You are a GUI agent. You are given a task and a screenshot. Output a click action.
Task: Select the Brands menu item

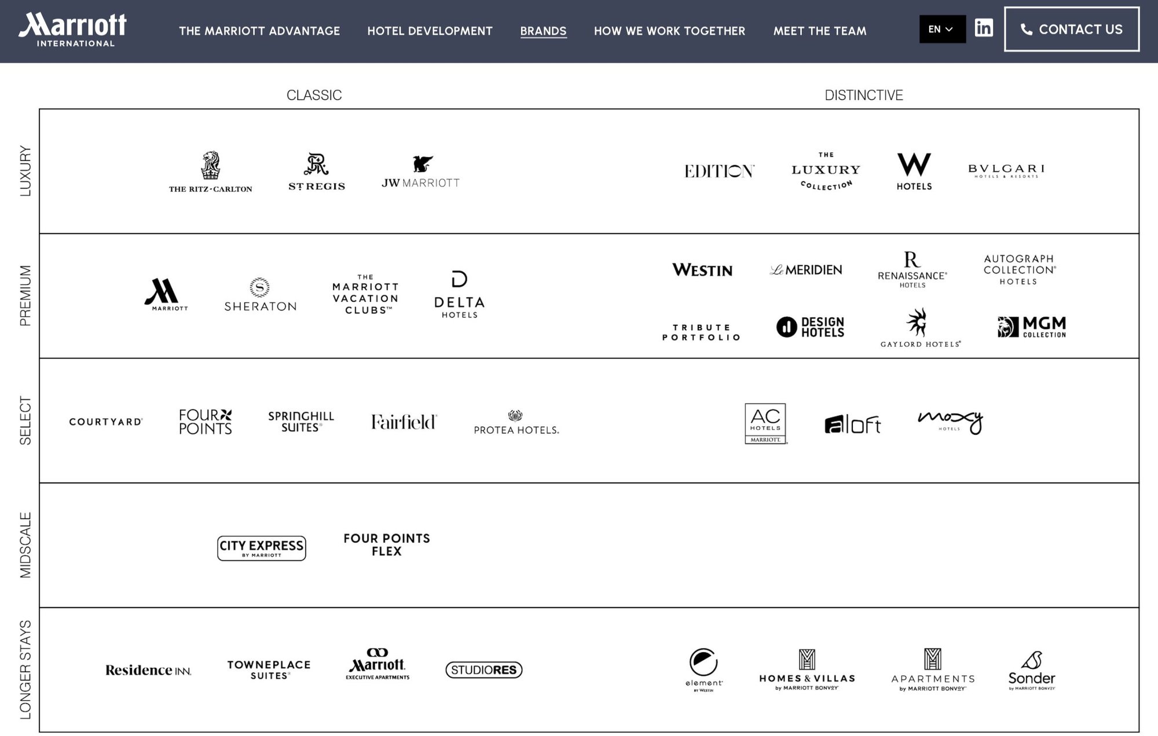543,31
